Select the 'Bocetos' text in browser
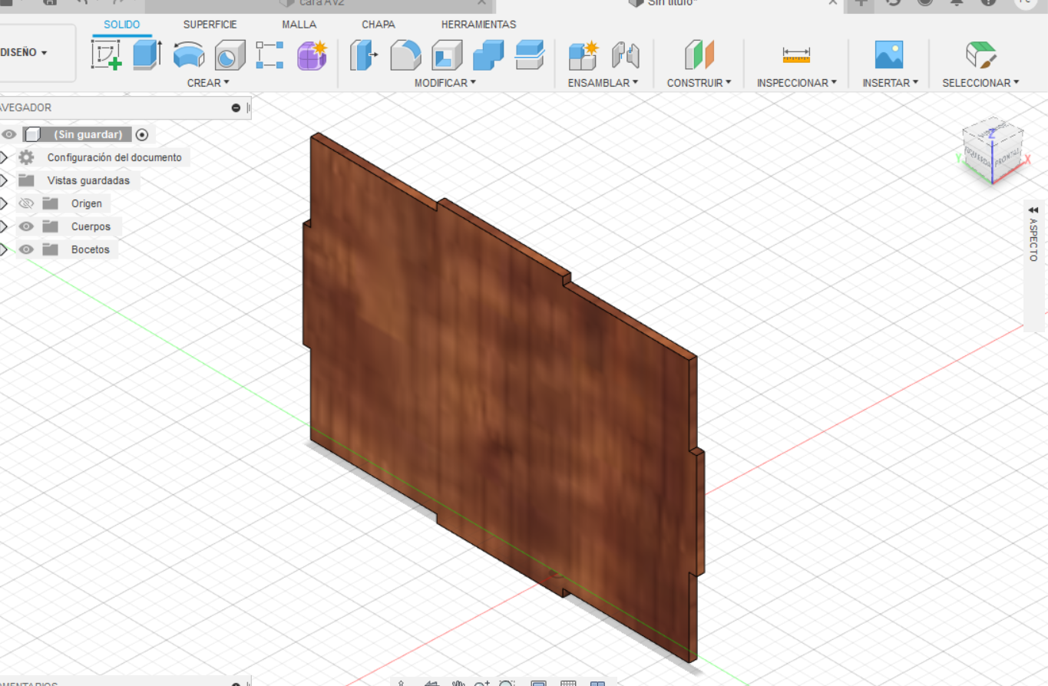This screenshot has height=686, width=1048. (x=91, y=249)
